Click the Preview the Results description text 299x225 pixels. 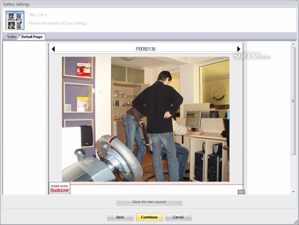click(58, 23)
